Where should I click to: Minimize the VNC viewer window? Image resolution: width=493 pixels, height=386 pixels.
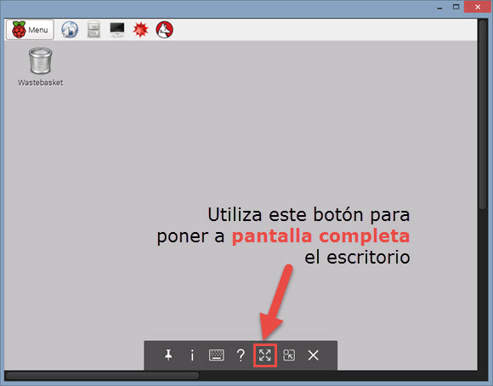[439, 8]
